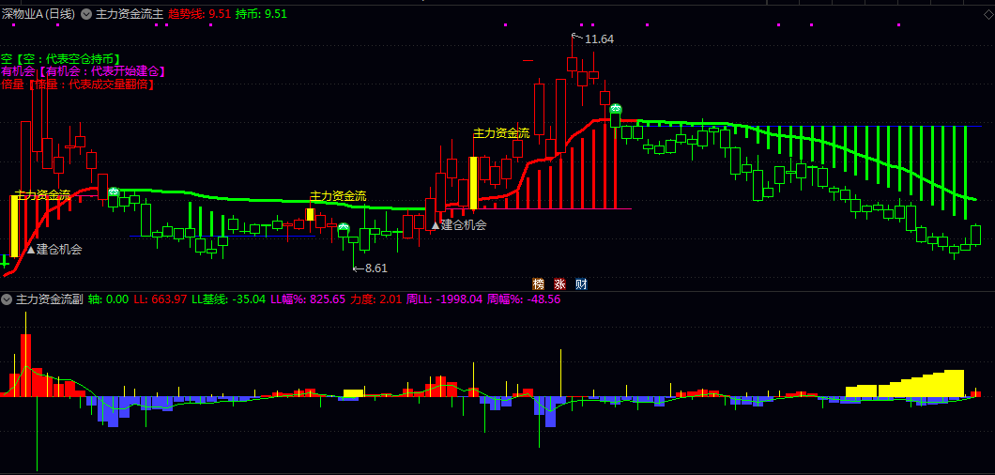Click the 财 finance icon
Image resolution: width=995 pixels, height=475 pixels.
coord(581,283)
